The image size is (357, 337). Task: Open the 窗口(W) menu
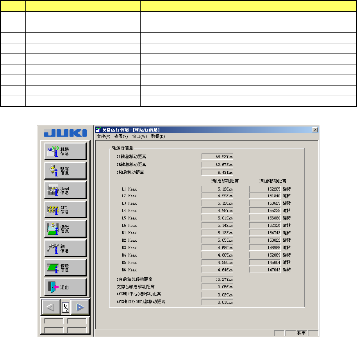(x=139, y=137)
